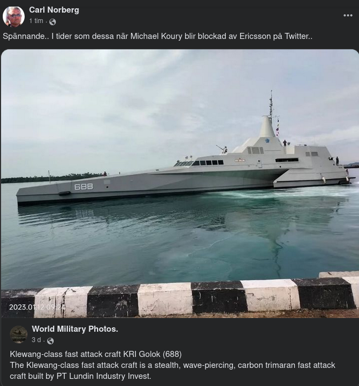Click the globe icon next to 3 d
Image resolution: width=359 pixels, height=386 pixels.
click(x=50, y=340)
